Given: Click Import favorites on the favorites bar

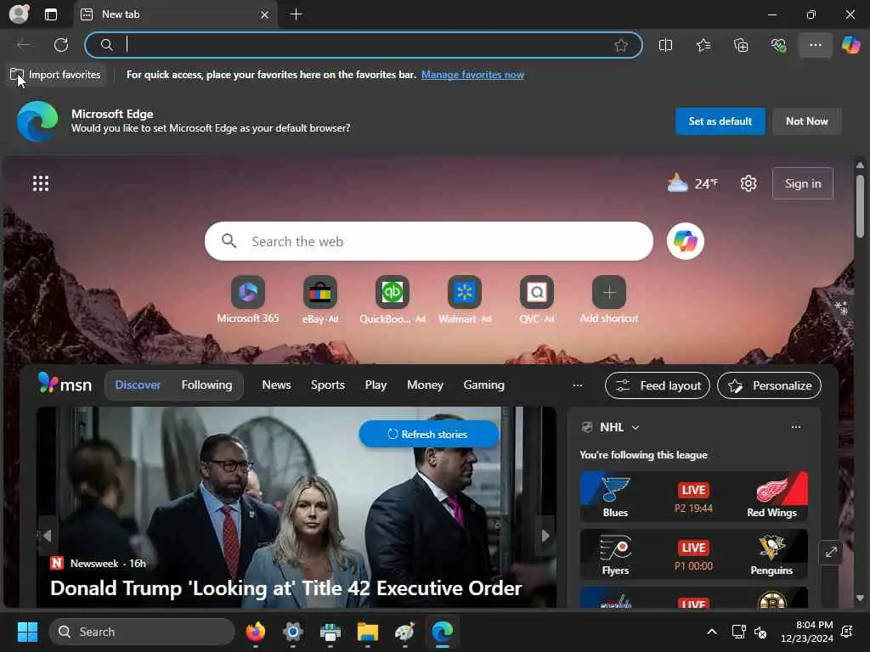Looking at the screenshot, I should (56, 75).
